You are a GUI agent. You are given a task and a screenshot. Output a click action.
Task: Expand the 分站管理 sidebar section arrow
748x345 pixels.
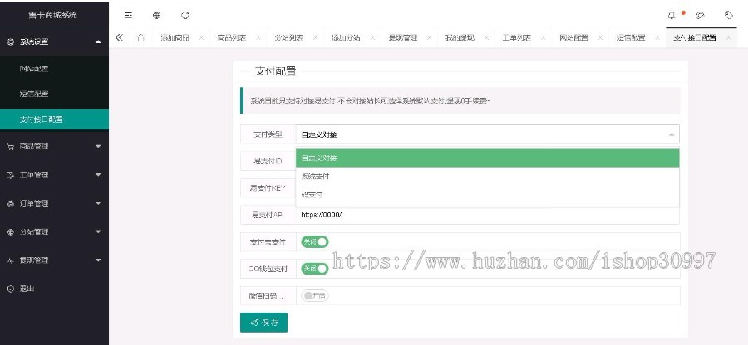pos(98,232)
